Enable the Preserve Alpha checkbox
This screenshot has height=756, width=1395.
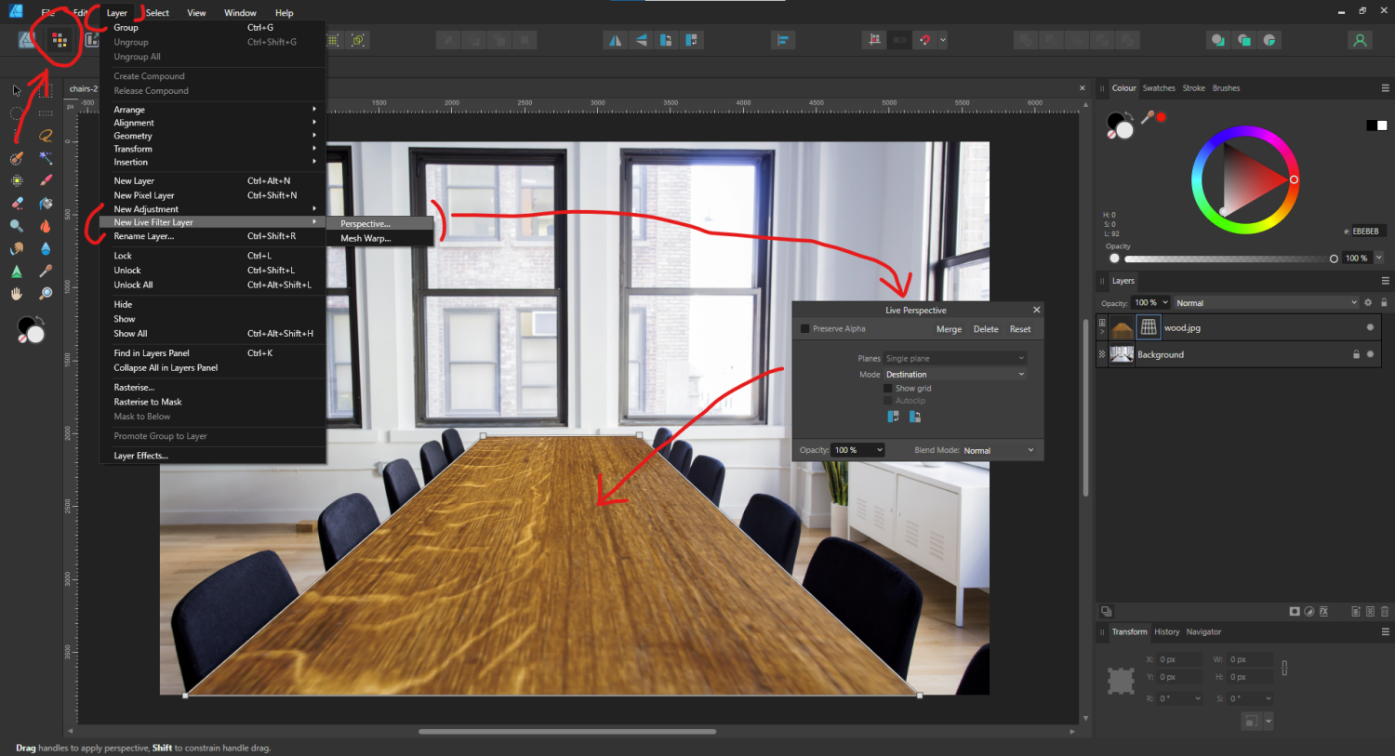[x=804, y=329]
